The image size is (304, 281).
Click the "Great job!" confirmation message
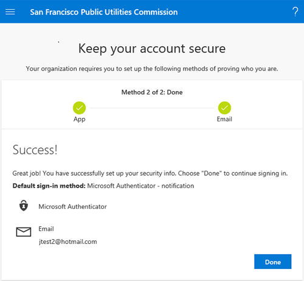[150, 174]
